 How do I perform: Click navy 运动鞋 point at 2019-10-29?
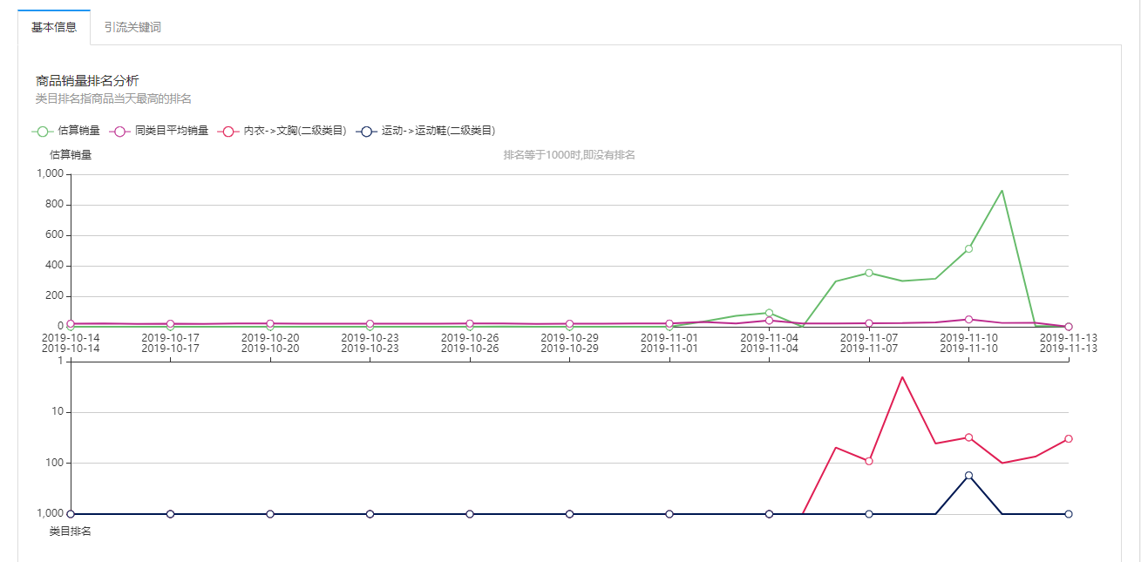(569, 514)
